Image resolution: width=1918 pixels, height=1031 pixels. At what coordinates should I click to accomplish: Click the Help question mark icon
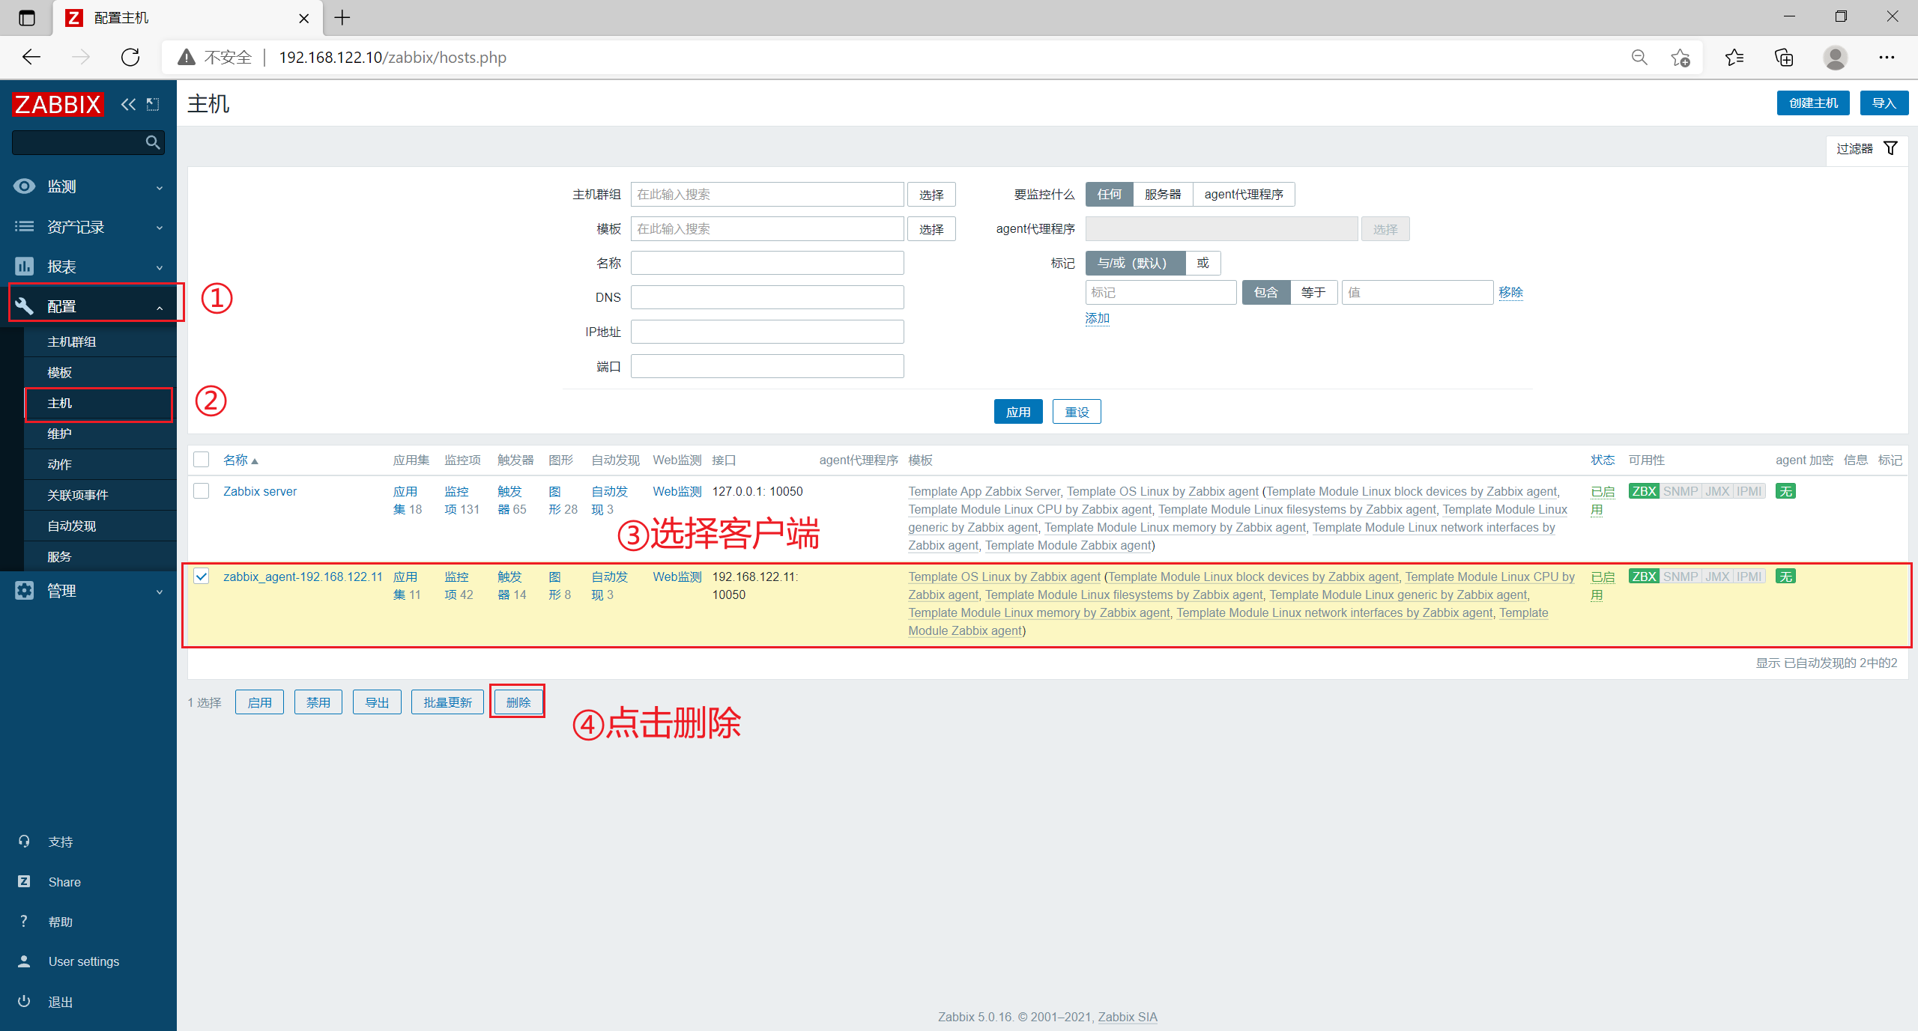tap(25, 921)
